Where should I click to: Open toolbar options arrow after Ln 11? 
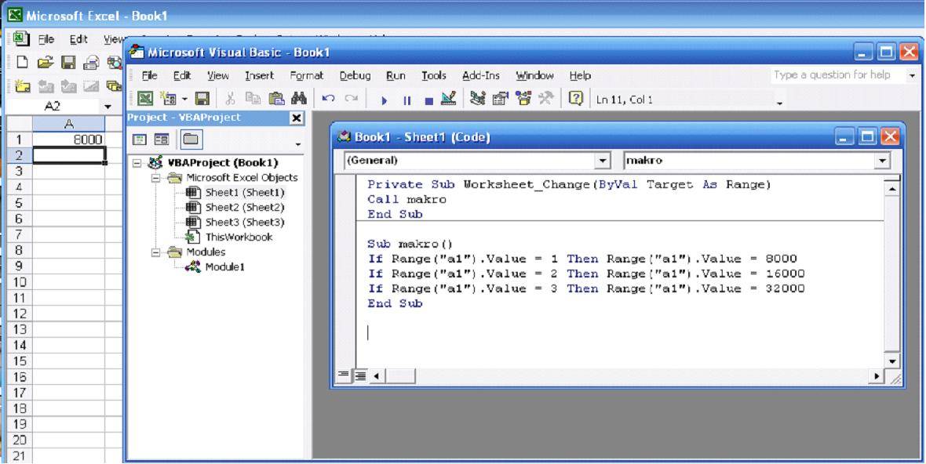click(x=779, y=103)
